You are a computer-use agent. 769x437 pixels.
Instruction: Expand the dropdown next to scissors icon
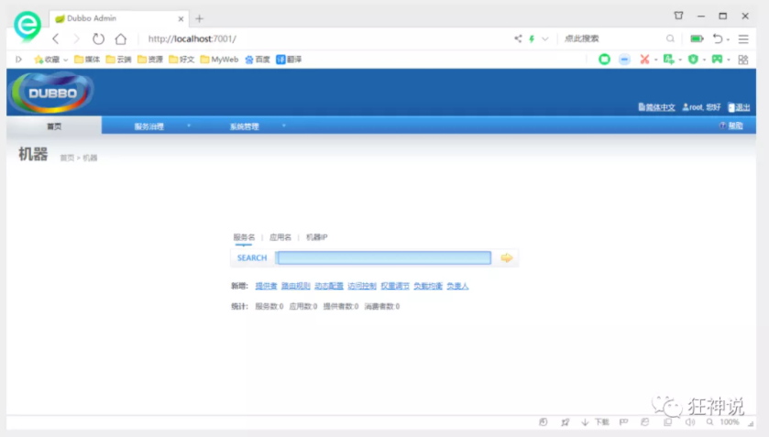(x=655, y=60)
